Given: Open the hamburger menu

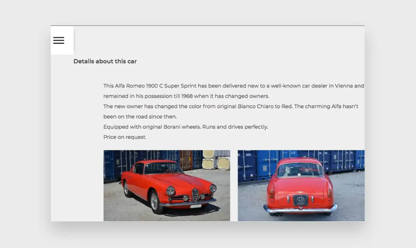Looking at the screenshot, I should pyautogui.click(x=58, y=41).
